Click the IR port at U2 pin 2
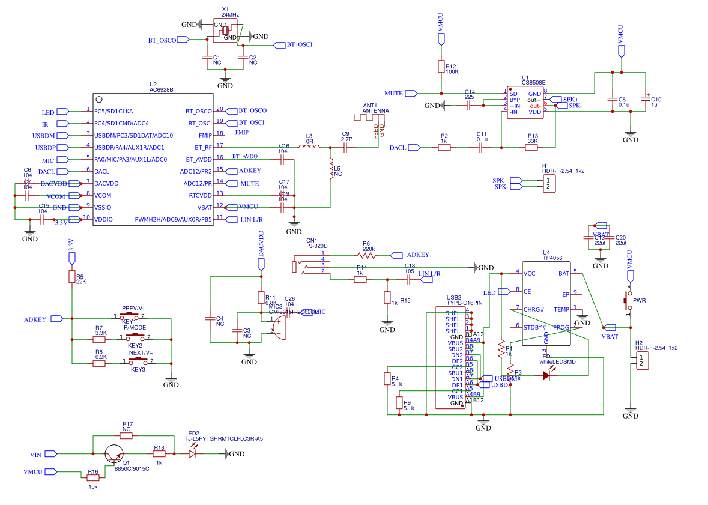This screenshot has width=708, height=505. click(x=63, y=123)
